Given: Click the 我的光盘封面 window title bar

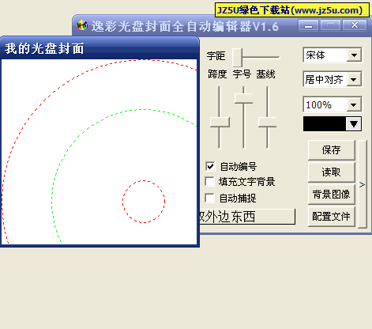Looking at the screenshot, I should pos(100,49).
